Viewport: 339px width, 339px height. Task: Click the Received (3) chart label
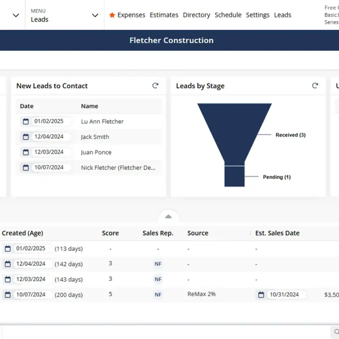[x=290, y=135]
